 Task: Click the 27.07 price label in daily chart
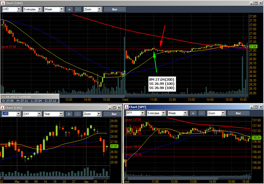point(114,146)
